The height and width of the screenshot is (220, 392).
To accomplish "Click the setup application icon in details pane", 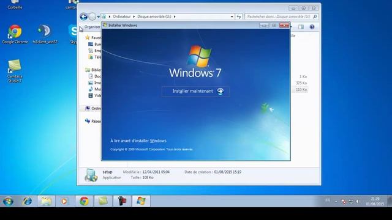I will [91, 175].
